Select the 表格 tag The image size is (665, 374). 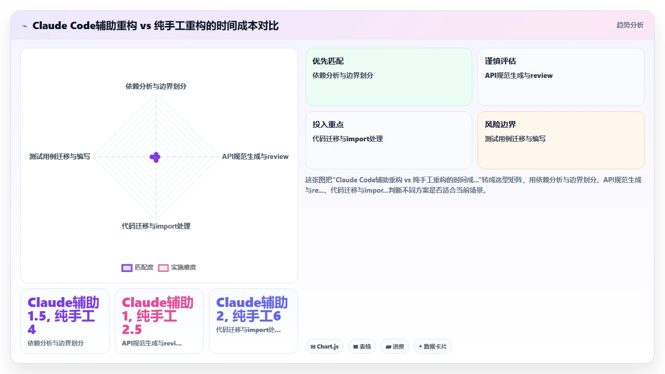pos(362,346)
